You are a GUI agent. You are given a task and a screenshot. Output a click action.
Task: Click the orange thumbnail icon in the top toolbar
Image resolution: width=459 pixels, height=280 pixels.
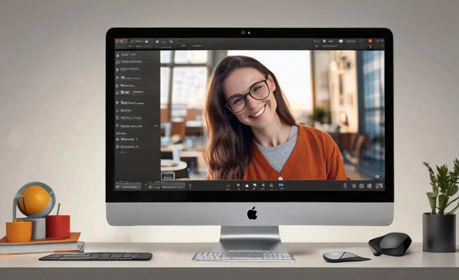121,41
